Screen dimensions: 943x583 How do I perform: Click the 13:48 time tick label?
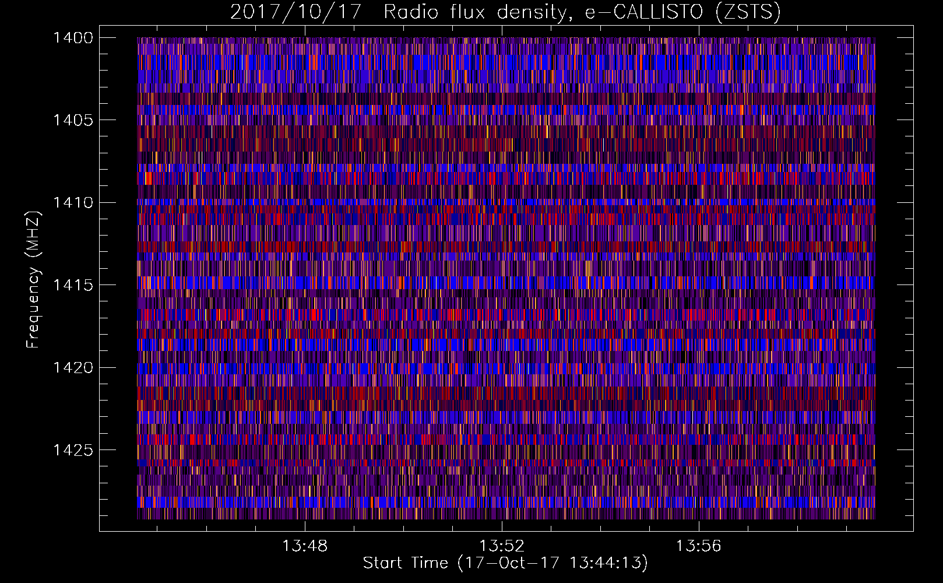point(305,546)
